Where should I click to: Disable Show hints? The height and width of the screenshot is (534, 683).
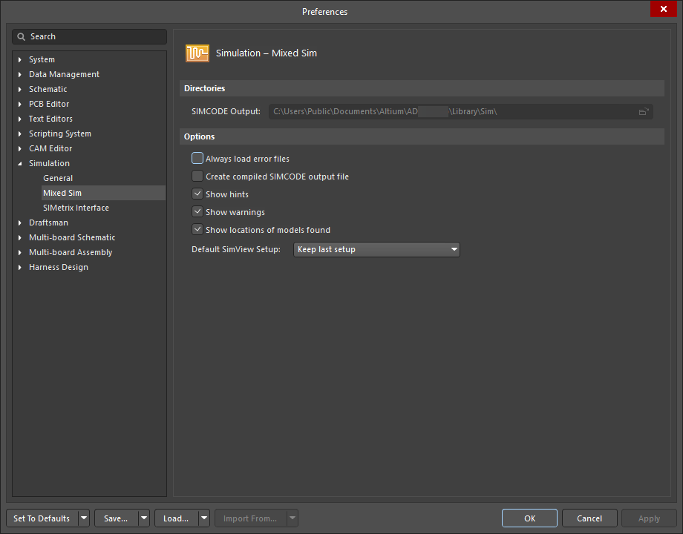(x=197, y=194)
